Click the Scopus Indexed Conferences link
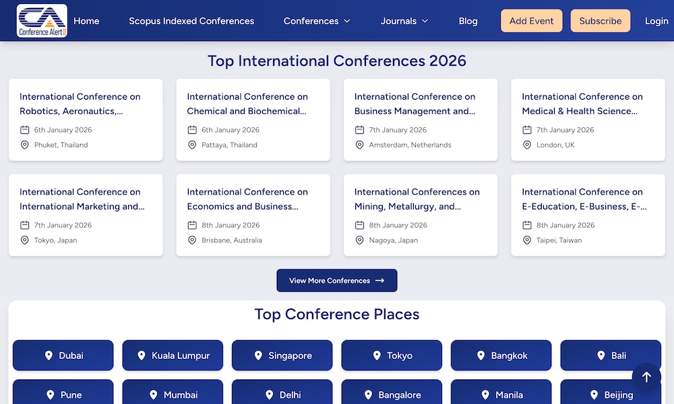 click(191, 21)
